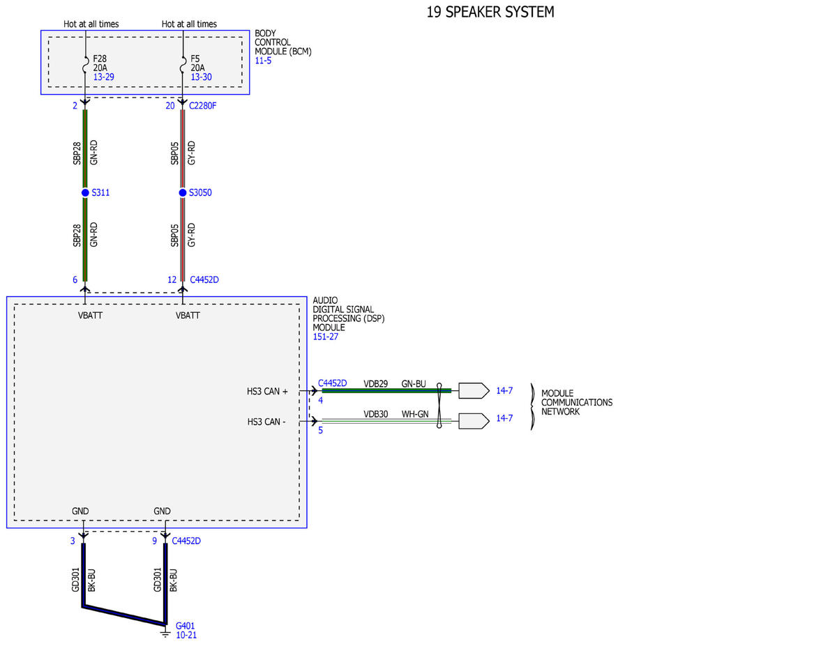Open connector C4452D label above VBATT

tap(204, 279)
